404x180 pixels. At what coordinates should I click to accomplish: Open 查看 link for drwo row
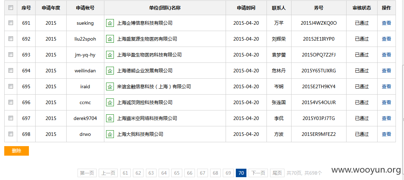pos(386,134)
